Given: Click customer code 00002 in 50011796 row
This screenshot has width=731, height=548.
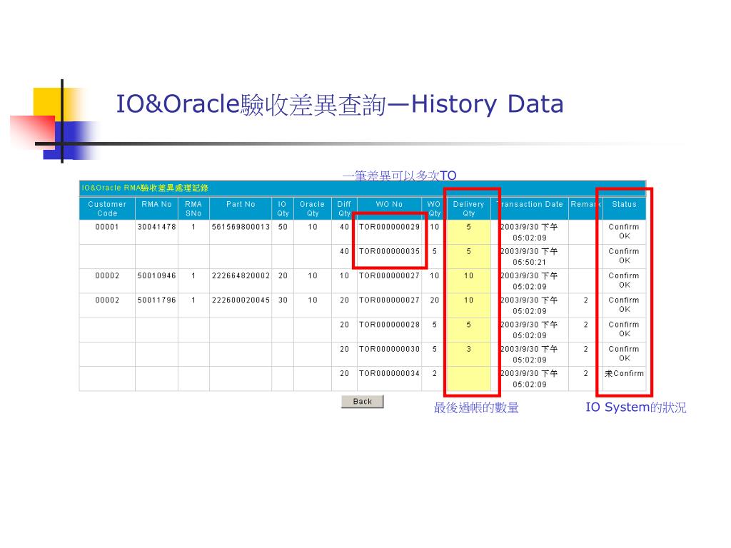Looking at the screenshot, I should (107, 300).
